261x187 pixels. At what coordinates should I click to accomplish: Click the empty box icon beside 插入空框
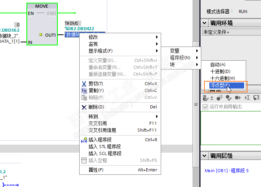pos(84,160)
